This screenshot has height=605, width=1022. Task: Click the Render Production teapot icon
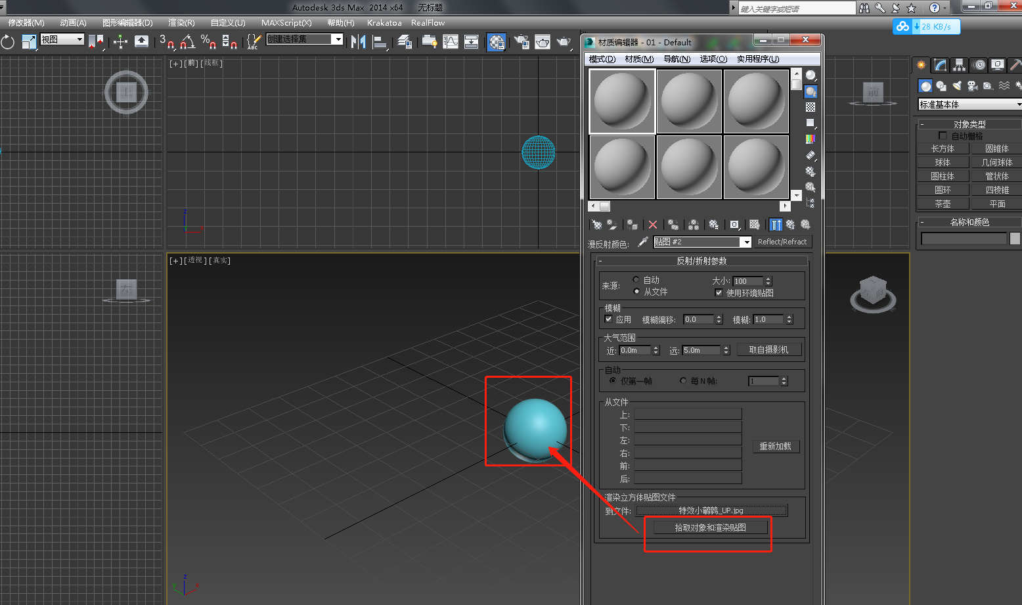tap(564, 42)
